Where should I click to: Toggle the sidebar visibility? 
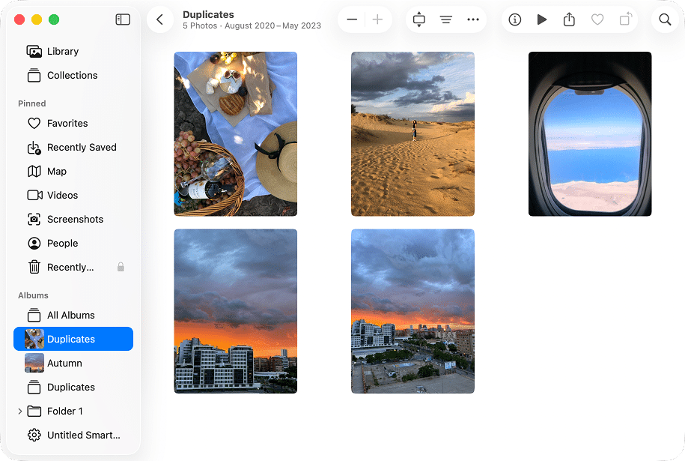pyautogui.click(x=122, y=19)
